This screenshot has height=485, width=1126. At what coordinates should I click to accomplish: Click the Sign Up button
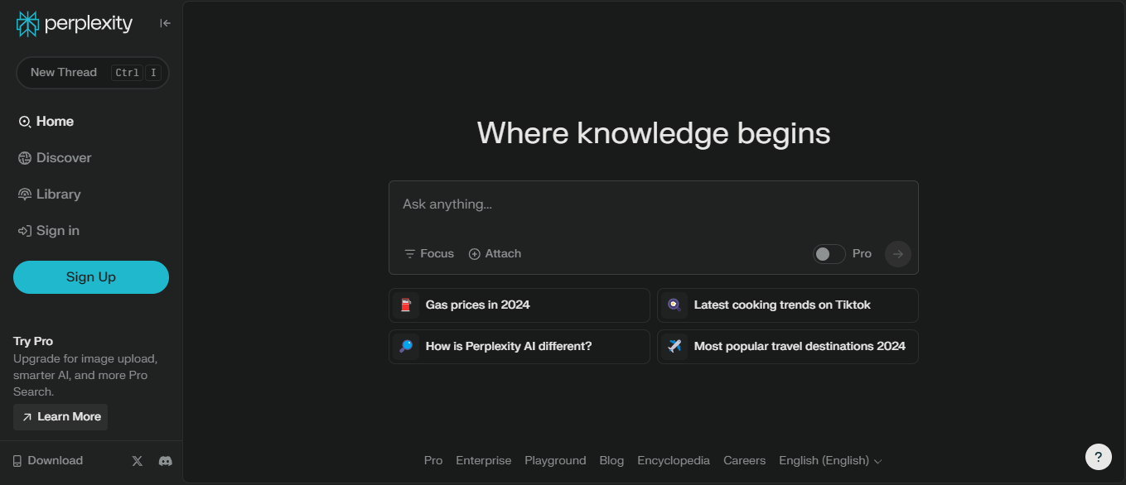90,276
